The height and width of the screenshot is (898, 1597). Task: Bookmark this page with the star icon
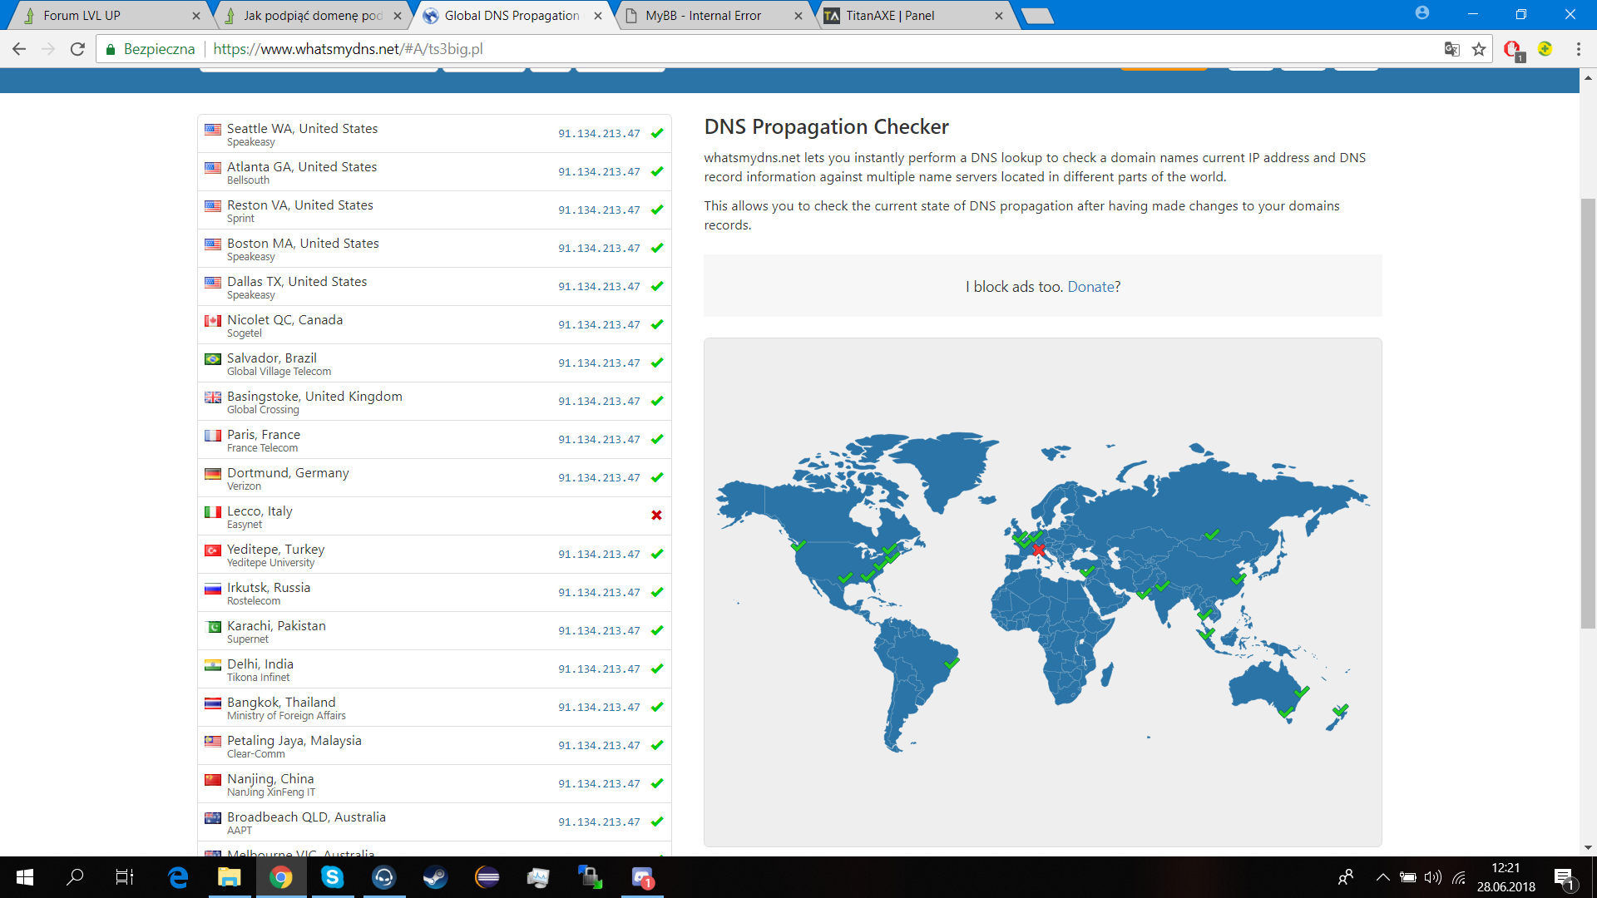pos(1479,49)
